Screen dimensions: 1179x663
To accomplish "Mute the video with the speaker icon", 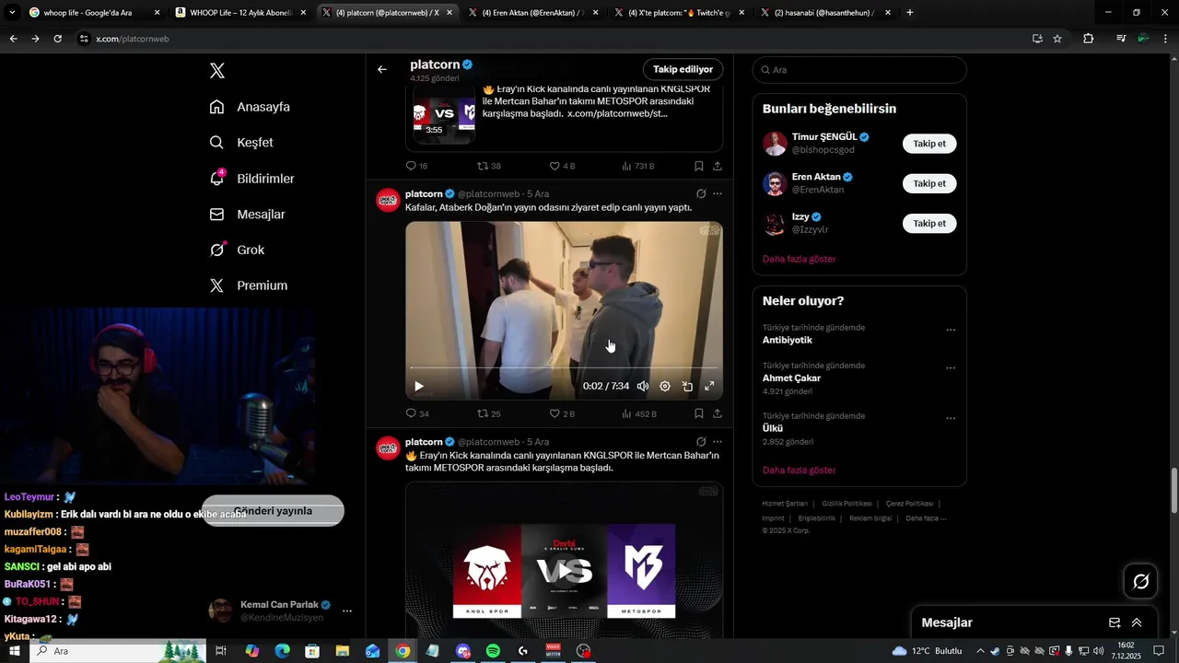I will 643,386.
